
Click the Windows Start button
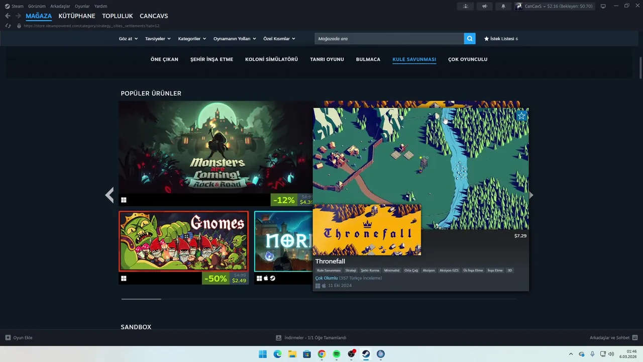[263, 354]
